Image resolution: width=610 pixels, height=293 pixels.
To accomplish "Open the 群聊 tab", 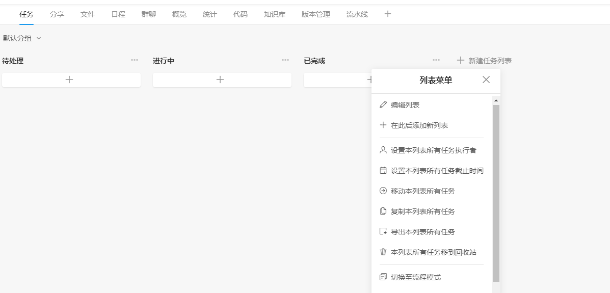I will [x=149, y=14].
